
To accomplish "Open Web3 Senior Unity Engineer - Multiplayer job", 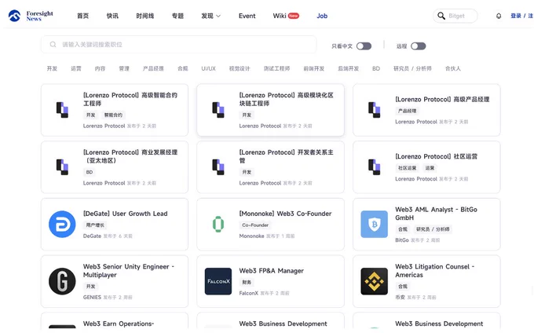I will click(128, 271).
